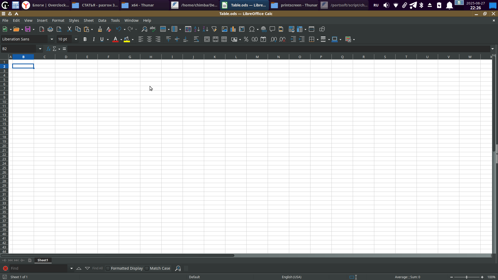Click the AutoFilter funnel icon
Viewport: 498px width, 280px height.
[214, 29]
